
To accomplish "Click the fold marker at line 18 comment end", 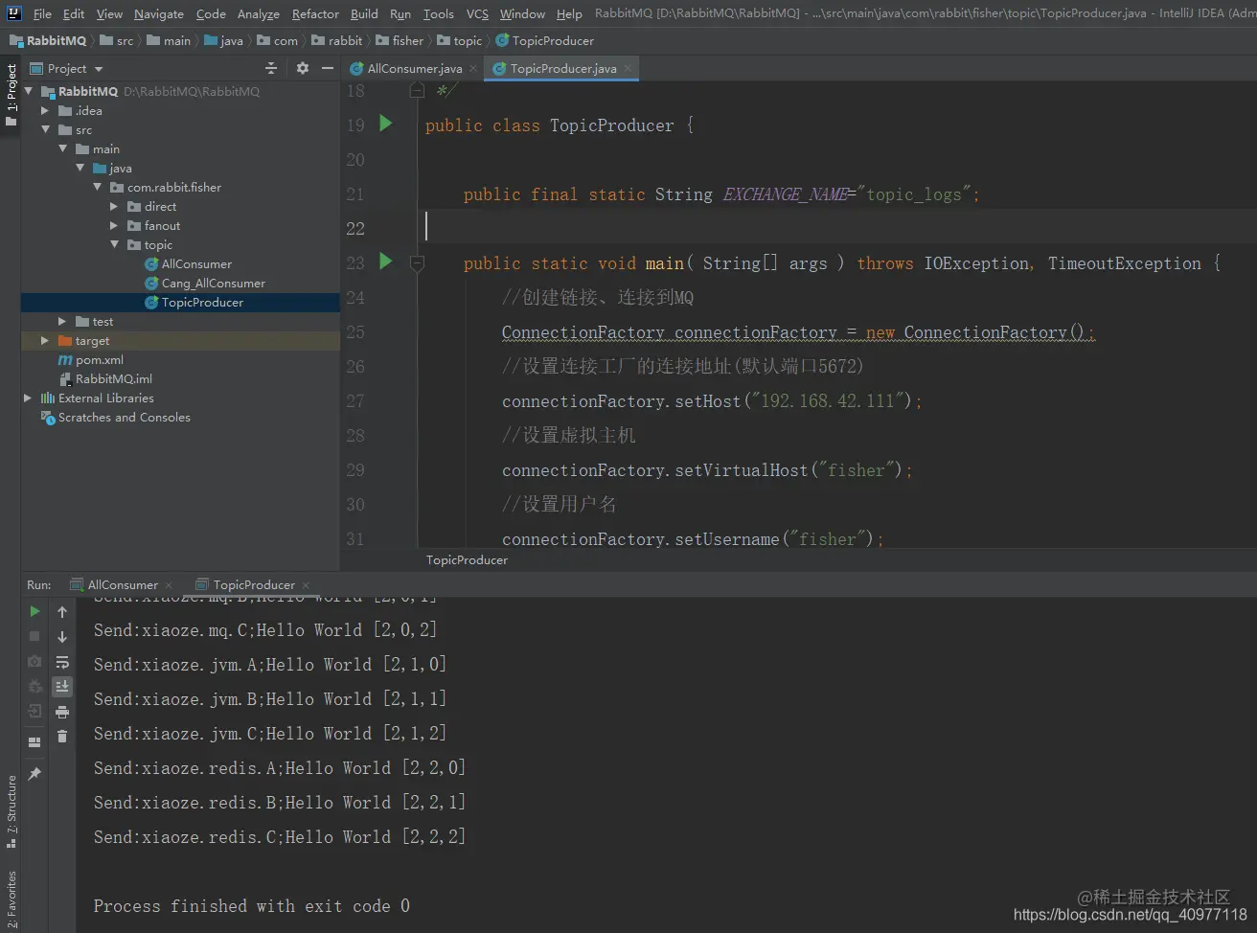I will (x=417, y=90).
